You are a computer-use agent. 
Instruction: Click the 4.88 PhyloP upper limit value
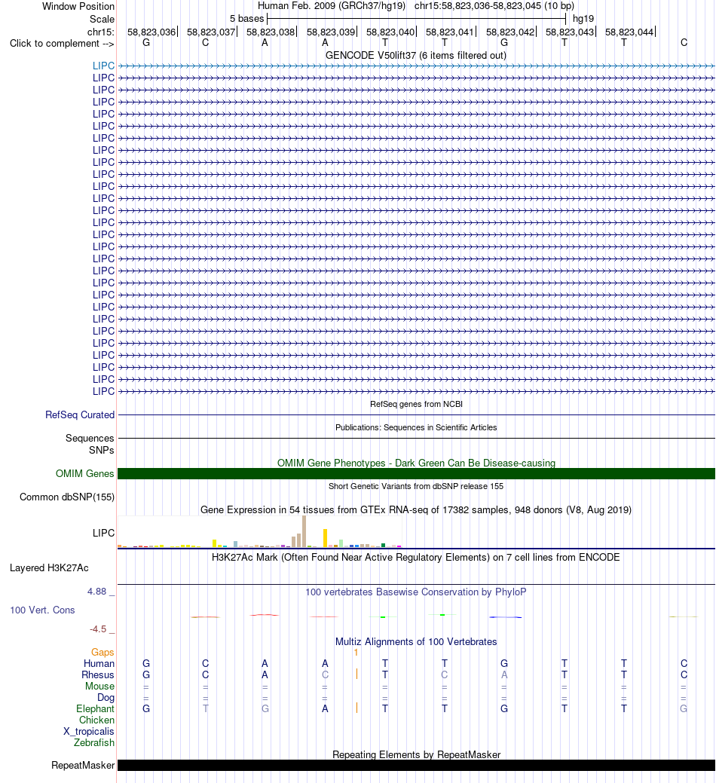coord(97,592)
